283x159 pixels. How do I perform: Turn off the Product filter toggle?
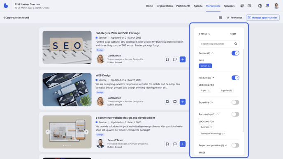coord(235,78)
